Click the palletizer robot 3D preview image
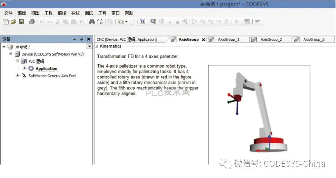This screenshot has height=178, width=336. (259, 114)
